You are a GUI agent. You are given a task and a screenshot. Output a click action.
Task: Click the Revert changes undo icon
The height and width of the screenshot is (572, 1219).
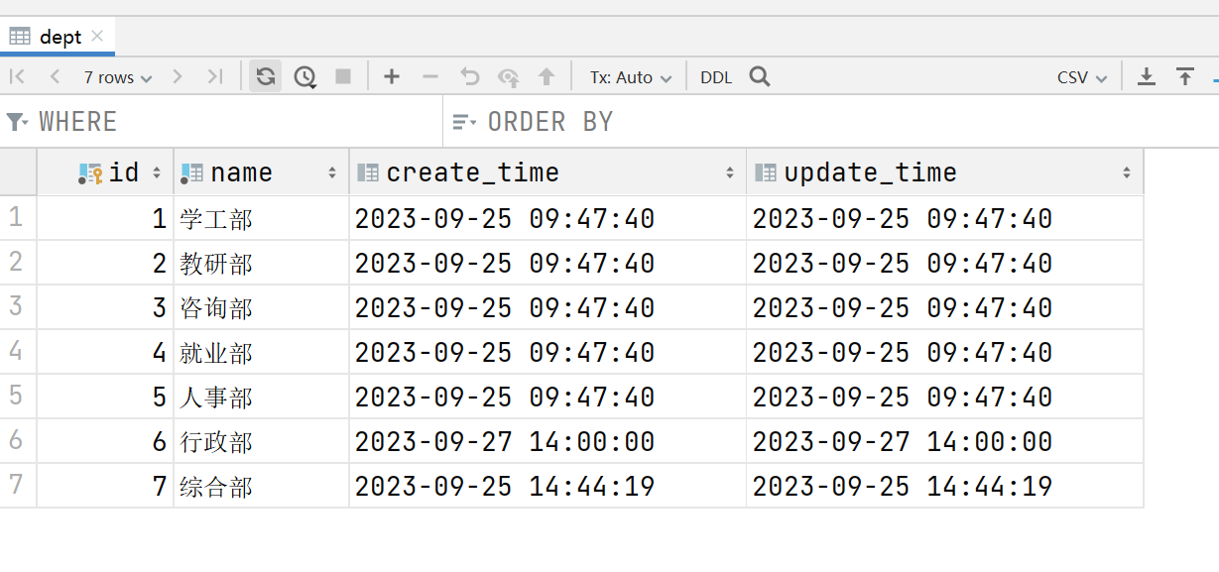pyautogui.click(x=470, y=77)
